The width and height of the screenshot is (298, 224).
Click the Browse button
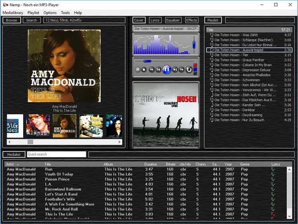click(x=12, y=20)
